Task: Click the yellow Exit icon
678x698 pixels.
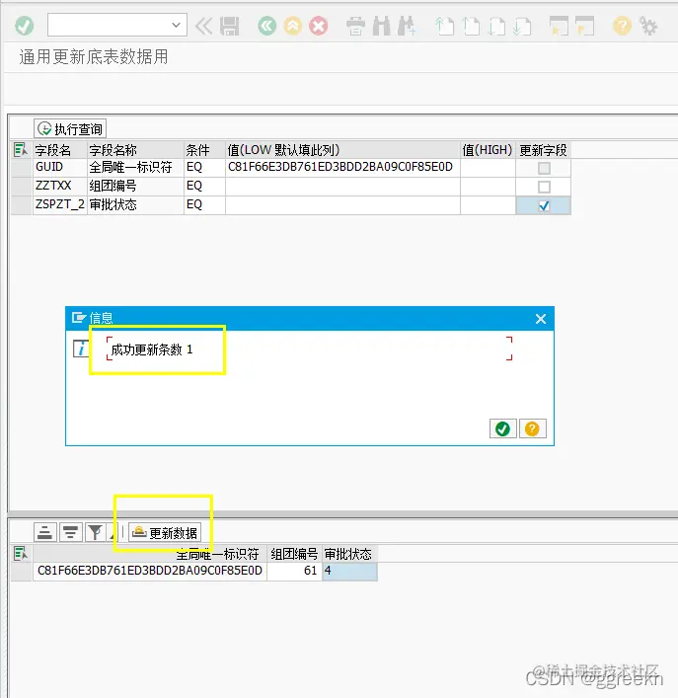Action: (x=293, y=27)
